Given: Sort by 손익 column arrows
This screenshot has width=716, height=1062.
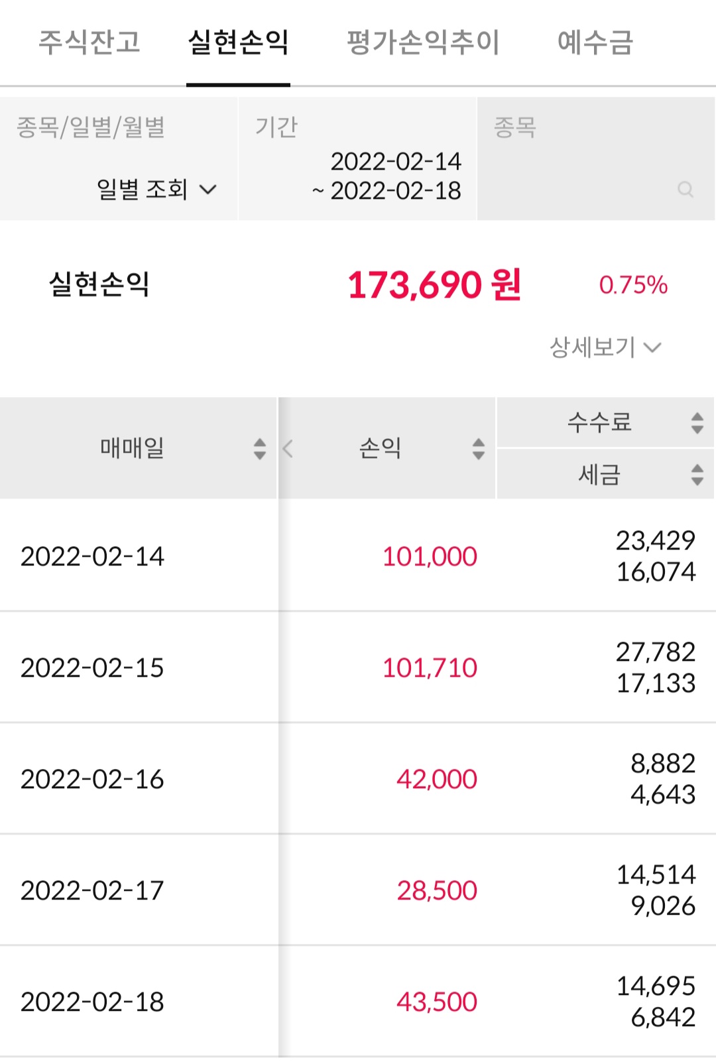Looking at the screenshot, I should [478, 449].
